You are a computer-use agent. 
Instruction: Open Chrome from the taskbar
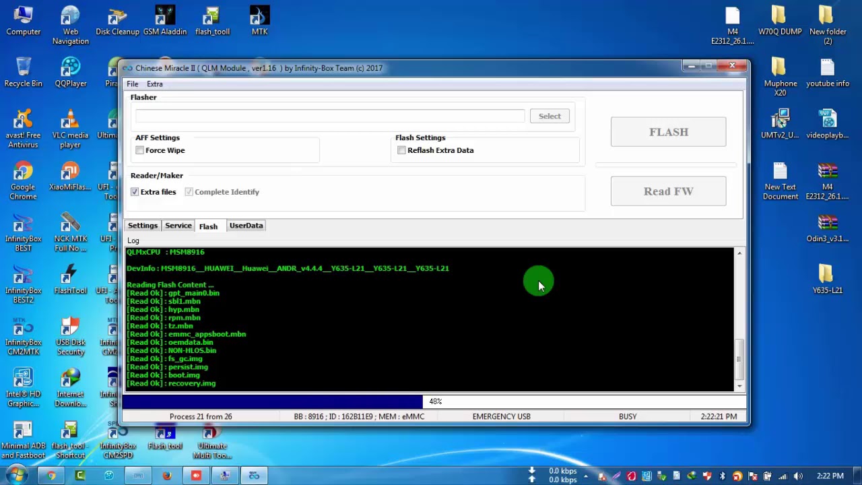click(x=51, y=476)
